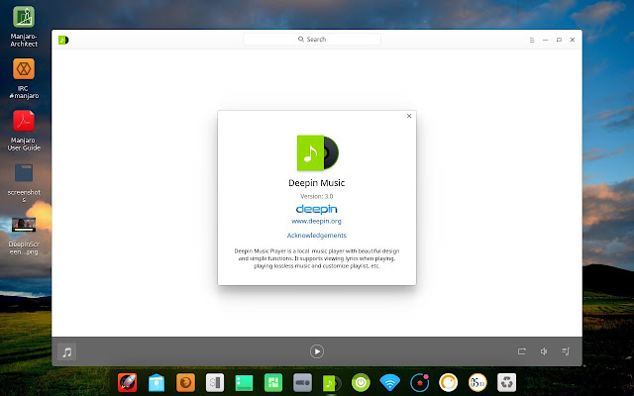The height and width of the screenshot is (396, 634).
Task: Click the Deepin Music icon in dock
Action: coord(332,383)
